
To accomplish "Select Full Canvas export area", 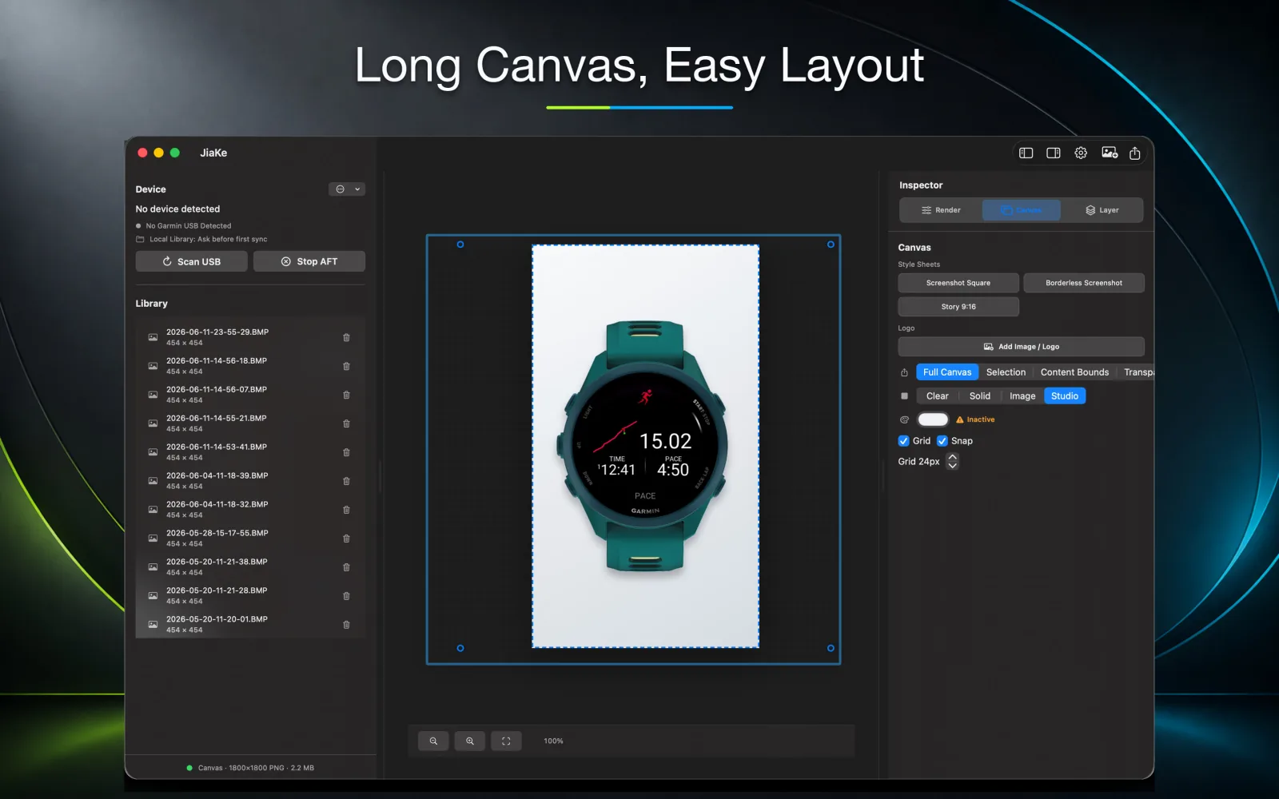I will [947, 372].
